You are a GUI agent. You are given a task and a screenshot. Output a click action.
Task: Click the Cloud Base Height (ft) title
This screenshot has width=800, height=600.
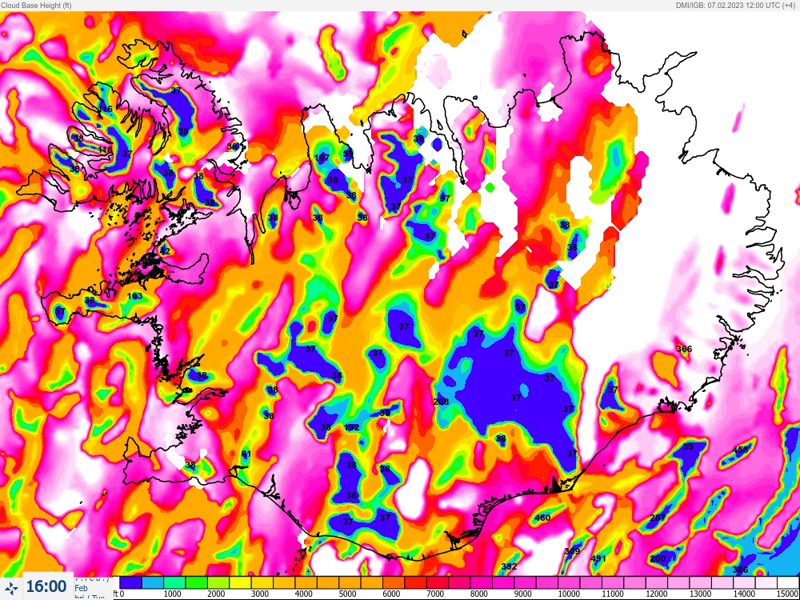[x=36, y=5]
